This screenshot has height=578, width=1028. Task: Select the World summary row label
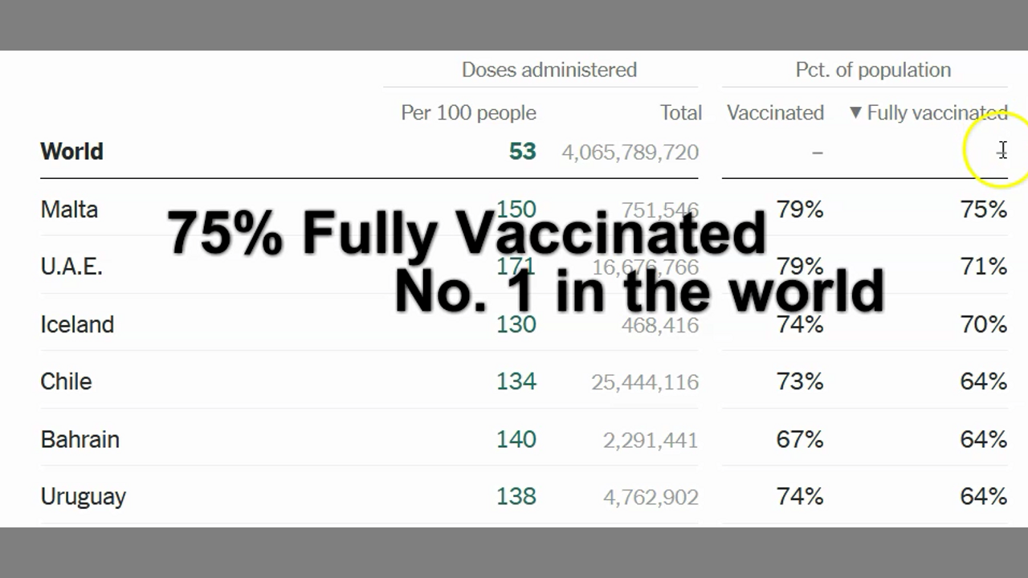tap(71, 152)
